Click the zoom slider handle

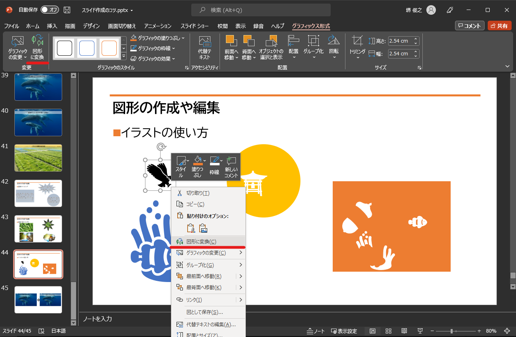tap(451, 331)
